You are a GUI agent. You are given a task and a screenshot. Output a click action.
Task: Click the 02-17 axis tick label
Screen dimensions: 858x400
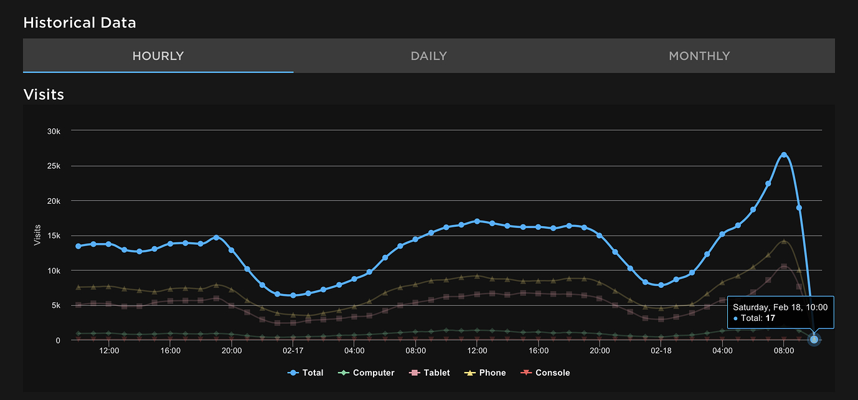click(x=293, y=351)
